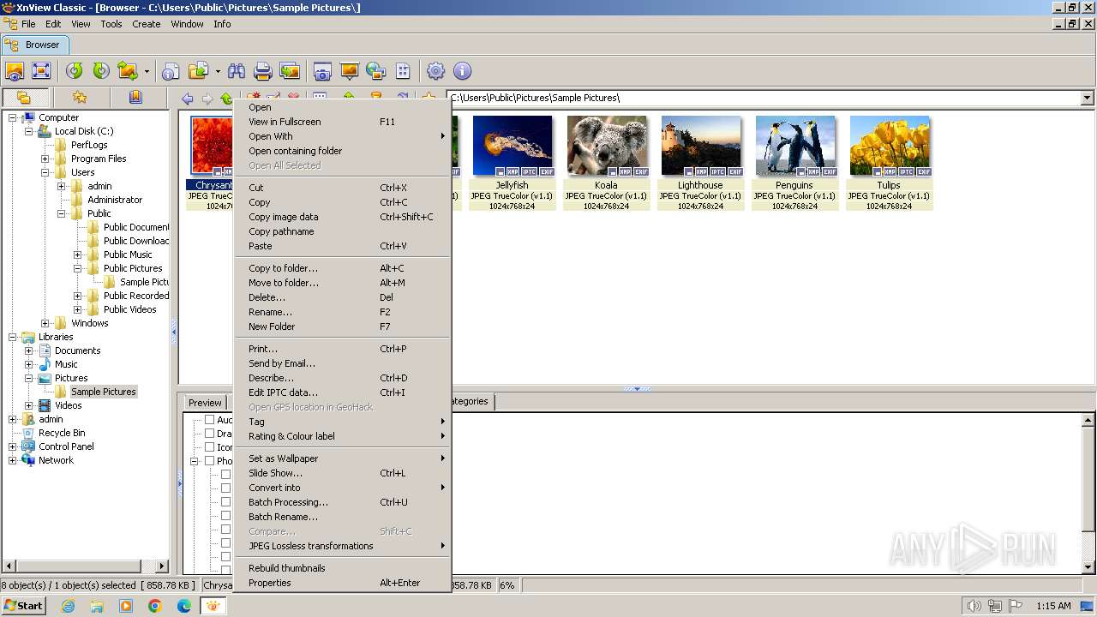This screenshot has height=617, width=1097.
Task: Click the Create web page globe icon
Action: [375, 71]
